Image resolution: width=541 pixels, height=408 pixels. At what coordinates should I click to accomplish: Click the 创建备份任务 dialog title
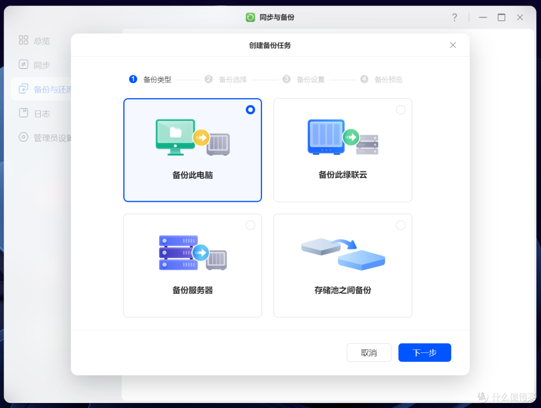270,45
